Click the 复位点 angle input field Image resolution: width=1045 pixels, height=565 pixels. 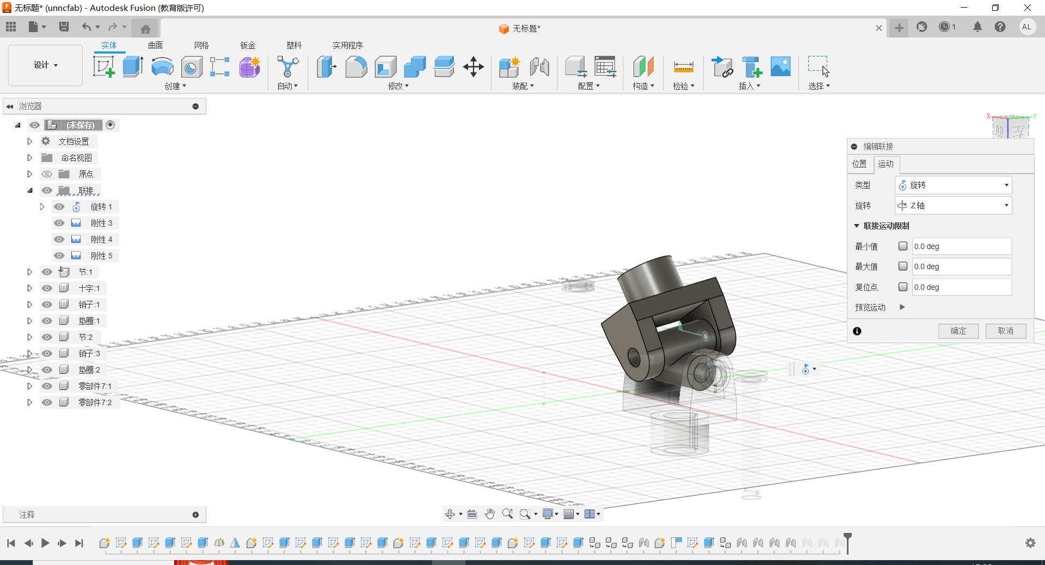pos(961,287)
